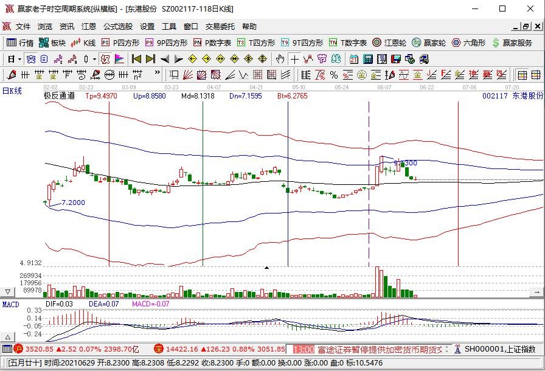The image size is (545, 371).
Task: Jump to last bar icon
Action: [150, 60]
